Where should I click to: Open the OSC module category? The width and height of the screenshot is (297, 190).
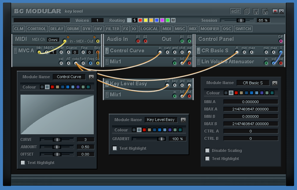point(227,29)
